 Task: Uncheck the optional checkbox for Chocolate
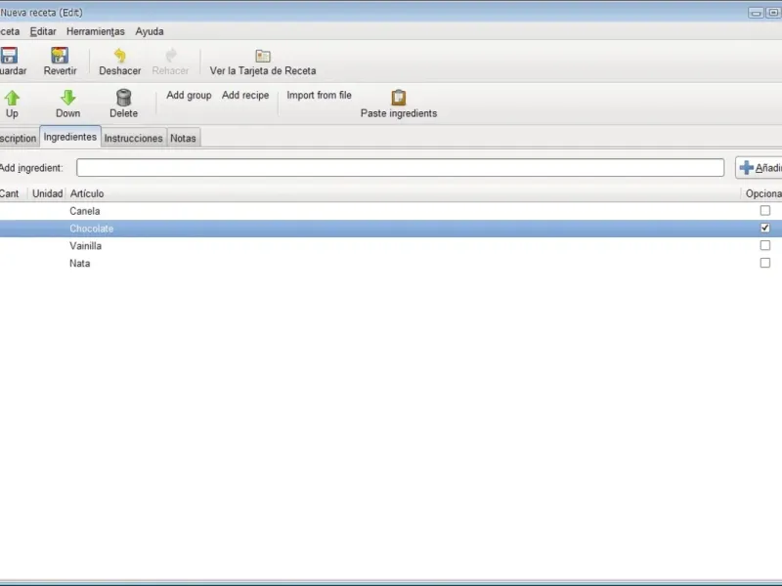tap(764, 229)
